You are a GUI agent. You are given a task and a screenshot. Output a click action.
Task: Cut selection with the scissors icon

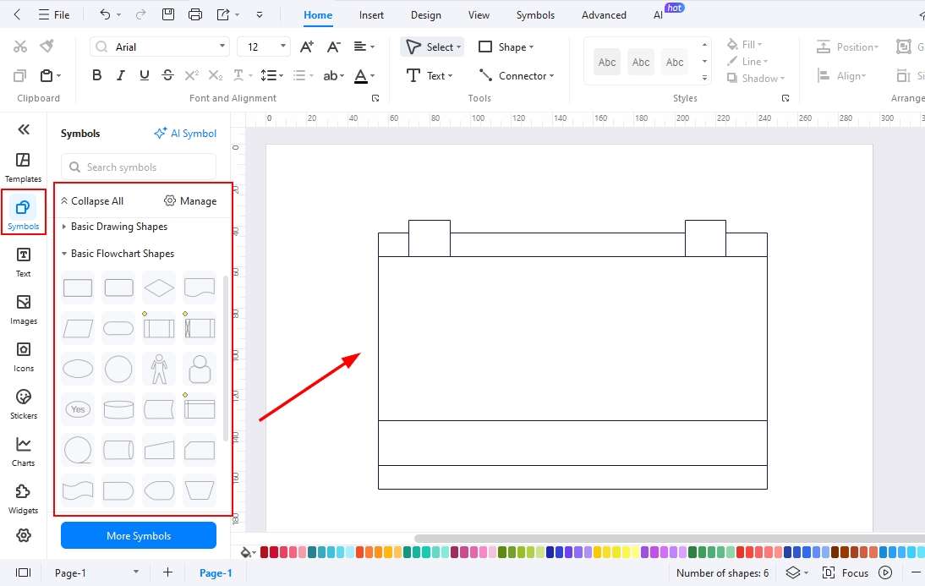[x=20, y=47]
